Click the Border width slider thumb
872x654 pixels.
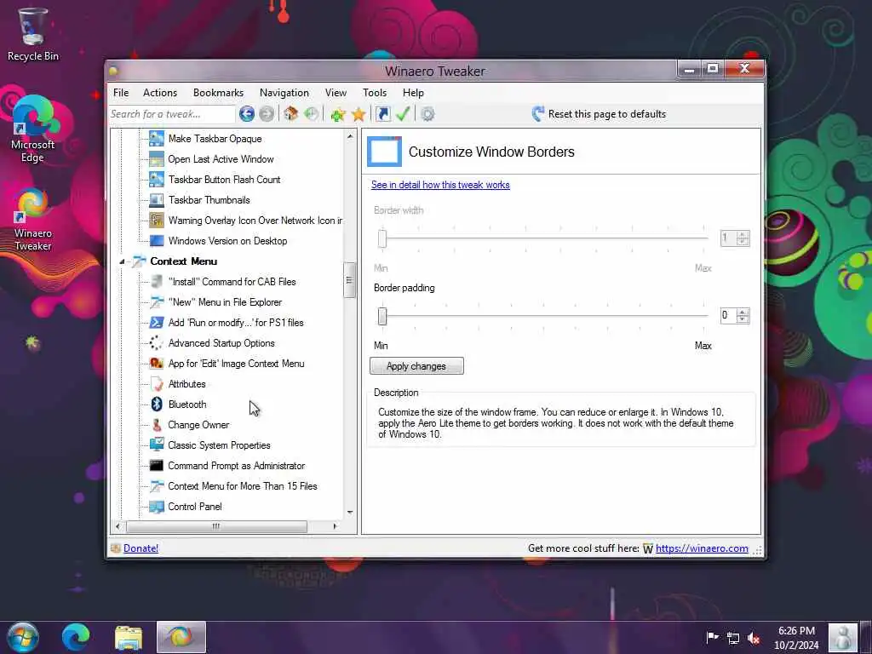pos(382,238)
